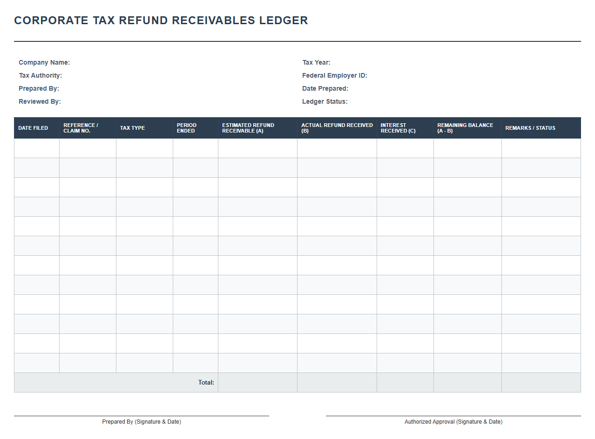Select the Tax Year label
This screenshot has height=439, width=595.
point(317,62)
